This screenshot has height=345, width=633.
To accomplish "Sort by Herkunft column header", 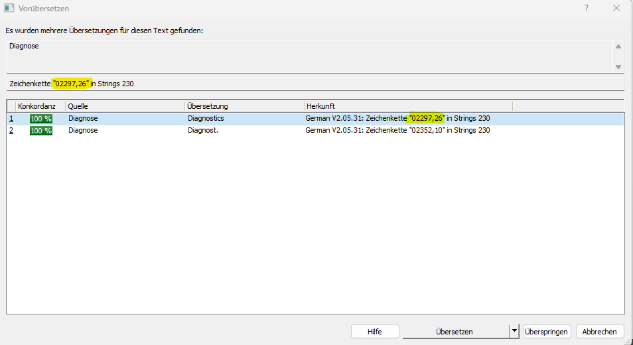I will pos(408,106).
